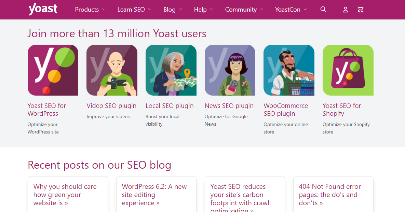The height and width of the screenshot is (212, 405).
Task: Click the News SEO plugin microphone image
Action: [x=230, y=70]
